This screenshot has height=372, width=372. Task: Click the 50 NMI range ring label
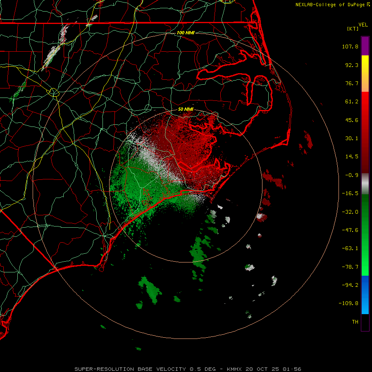click(x=186, y=109)
